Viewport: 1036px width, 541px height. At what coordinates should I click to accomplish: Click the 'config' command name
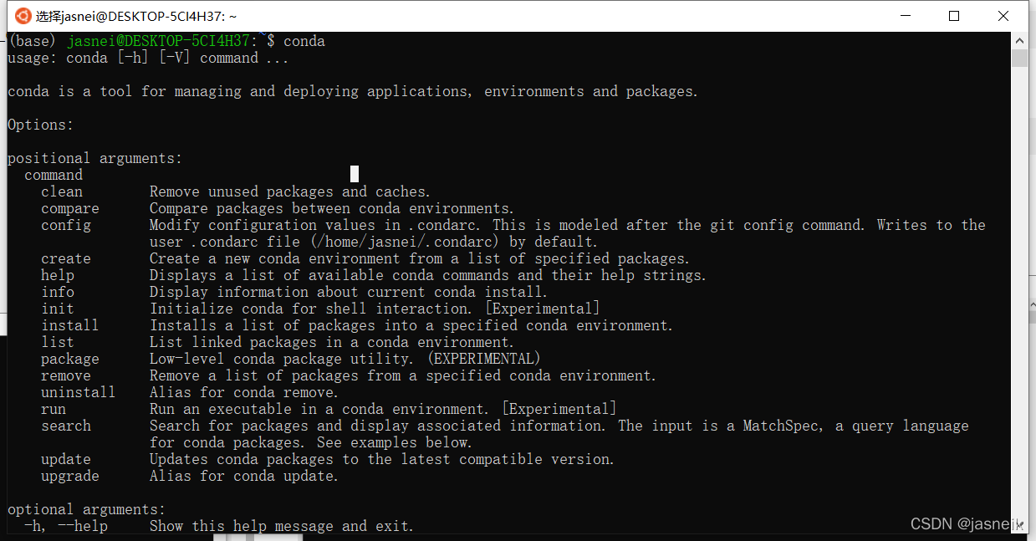(x=66, y=225)
